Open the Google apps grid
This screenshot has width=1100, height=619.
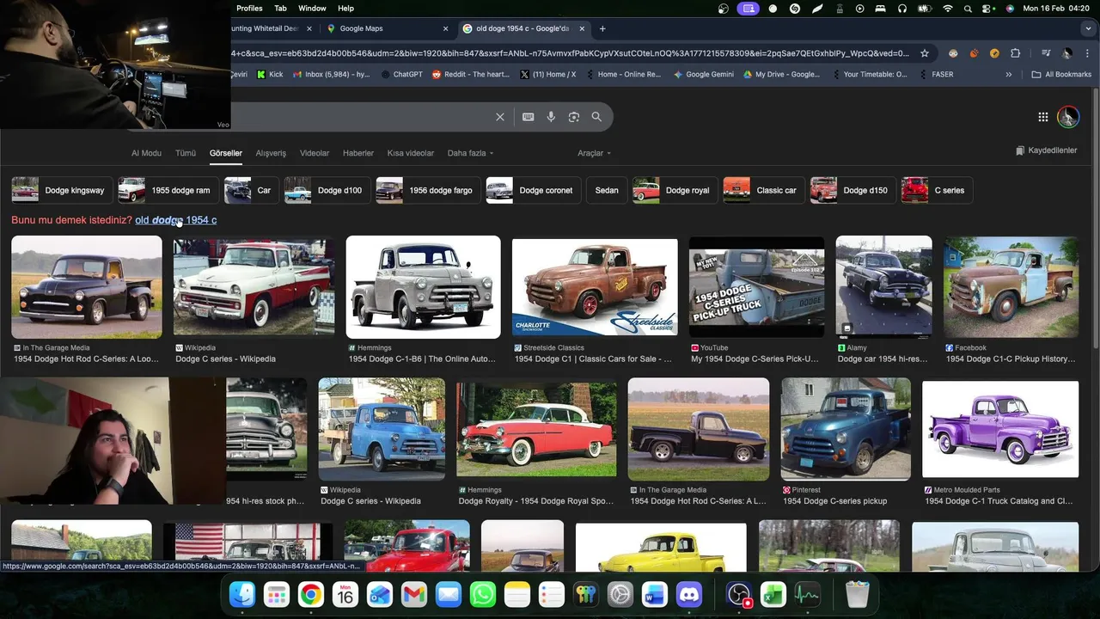point(1042,117)
